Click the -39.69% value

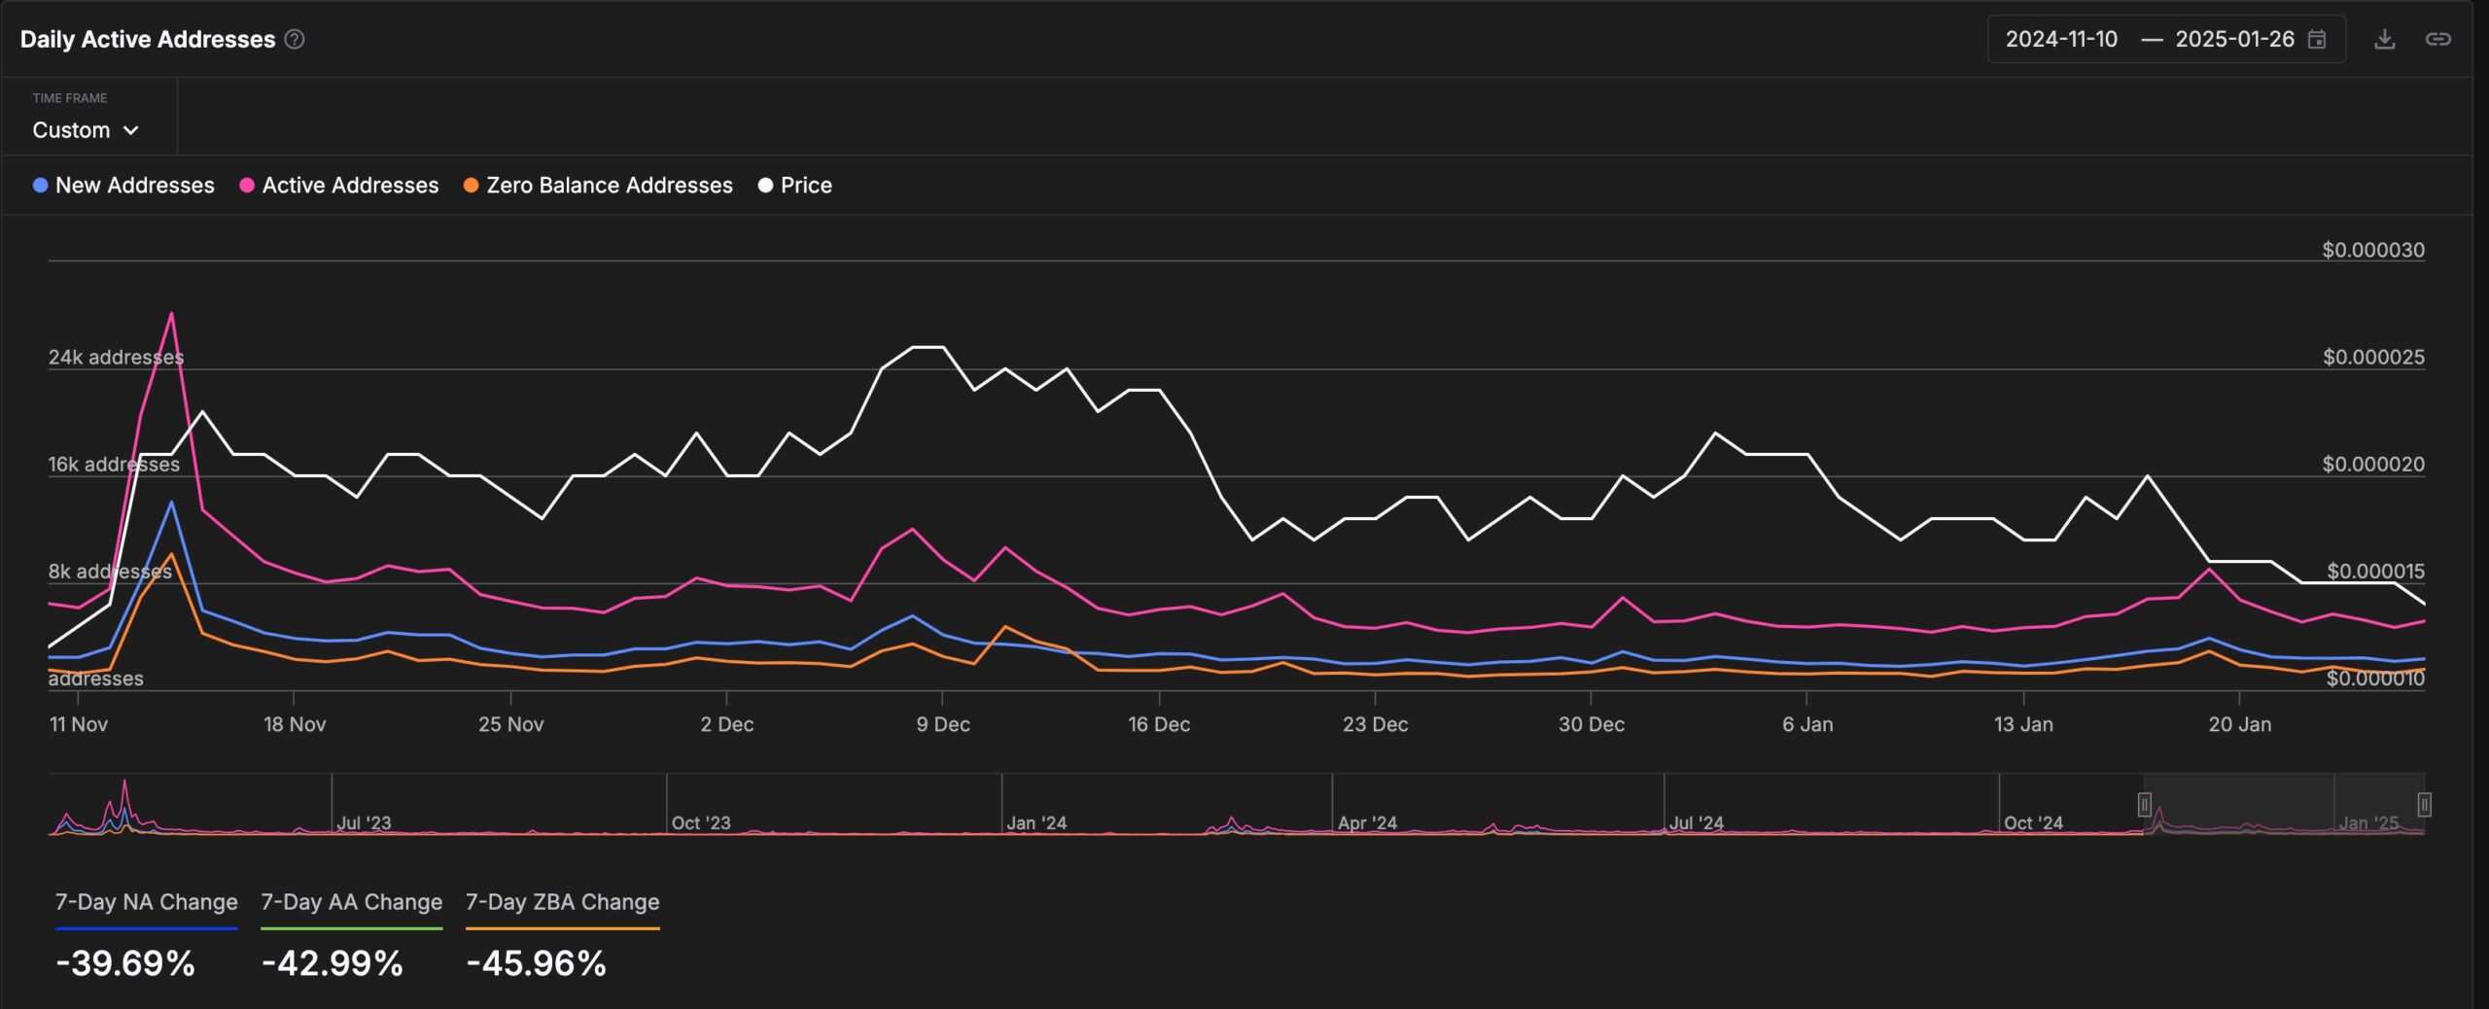tap(125, 963)
